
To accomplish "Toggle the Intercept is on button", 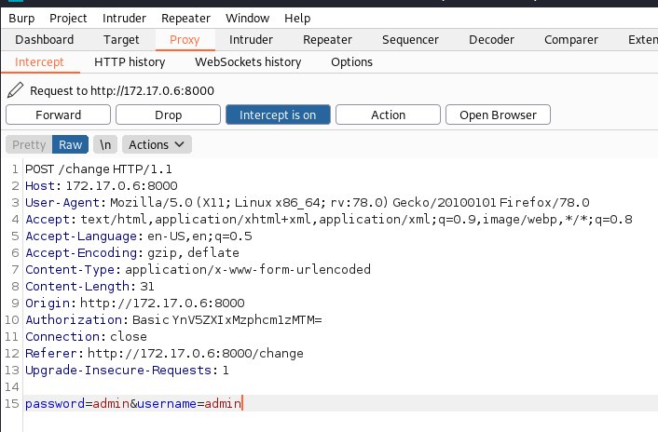I will tap(278, 115).
